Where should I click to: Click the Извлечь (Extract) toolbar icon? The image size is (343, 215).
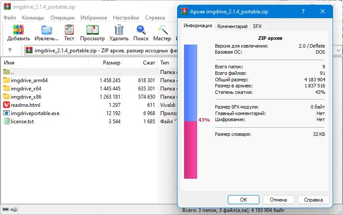47,30
